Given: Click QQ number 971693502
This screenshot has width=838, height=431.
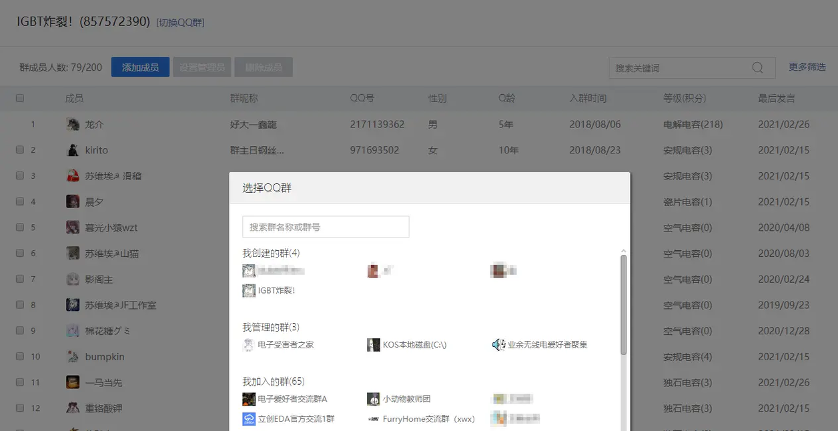Looking at the screenshot, I should tap(374, 150).
